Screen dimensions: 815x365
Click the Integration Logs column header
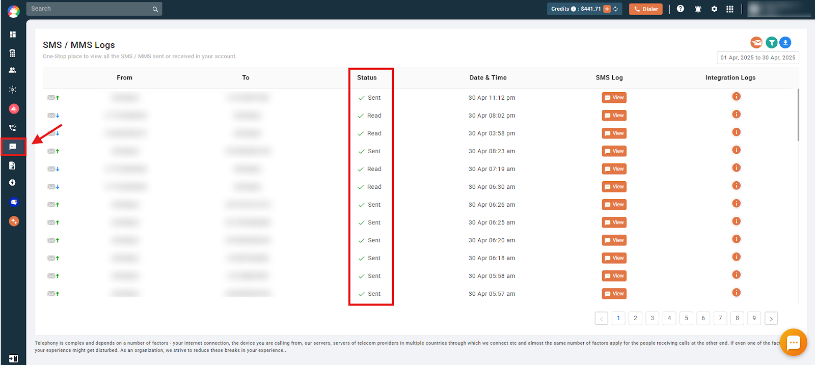730,78
